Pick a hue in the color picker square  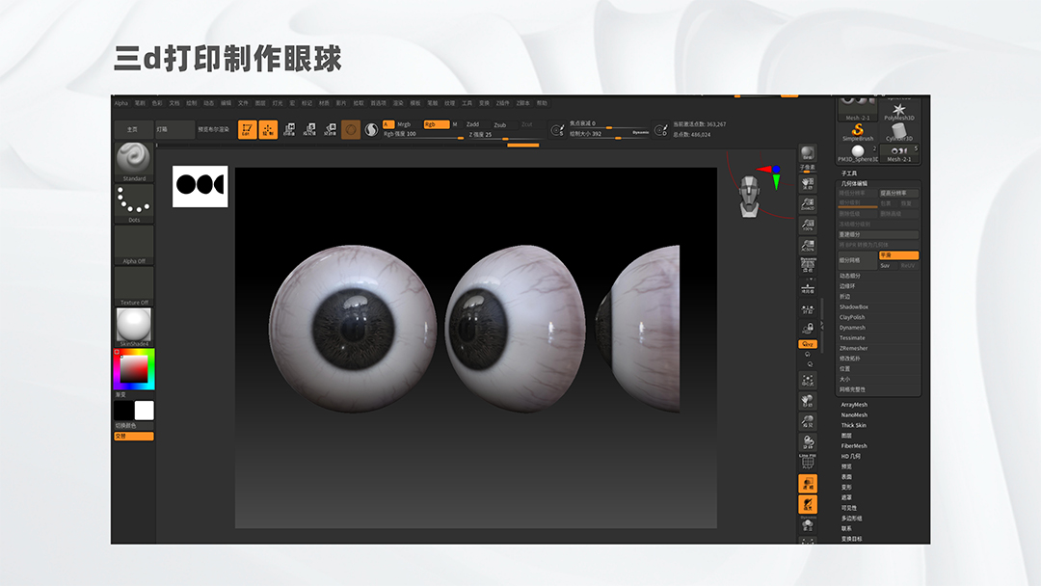click(133, 369)
